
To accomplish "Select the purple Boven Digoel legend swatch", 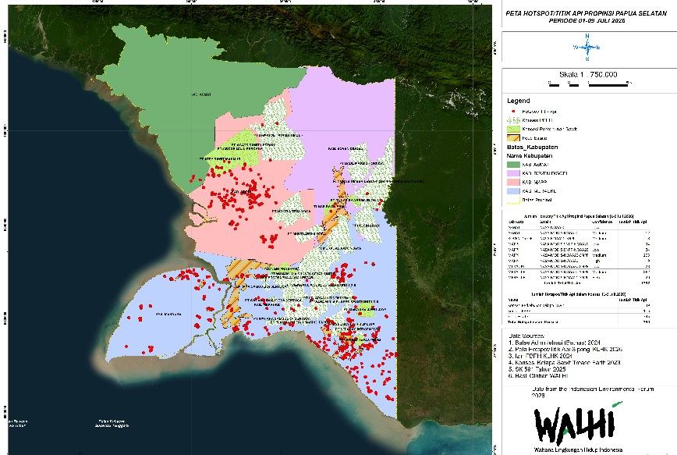I will click(513, 173).
